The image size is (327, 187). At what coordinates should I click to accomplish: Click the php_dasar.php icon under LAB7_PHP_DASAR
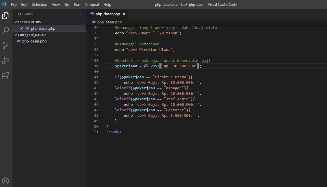(x=19, y=41)
